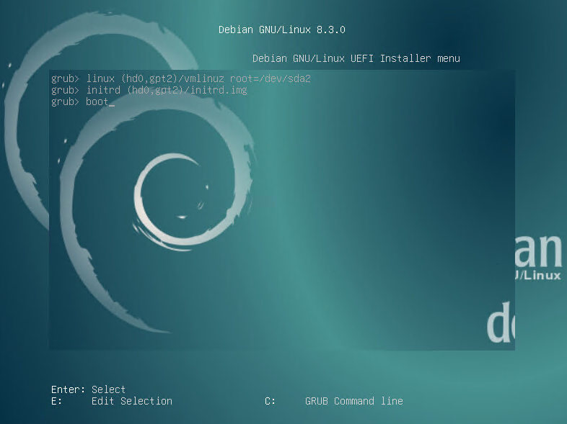Click the 'Enter: Select' hint text

point(88,389)
